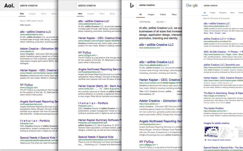This screenshot has height=151, width=243.
Task: Expand caret next to www.adster.ca in Bing
Action: [x=159, y=104]
